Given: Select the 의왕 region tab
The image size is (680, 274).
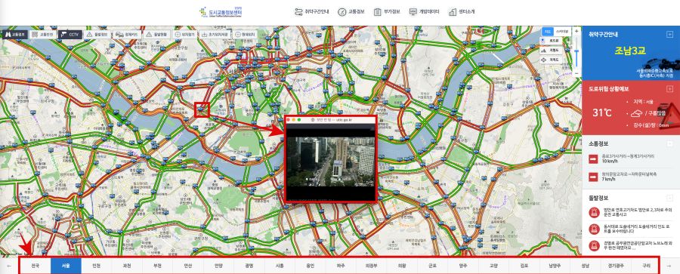Looking at the screenshot, I should pos(402,266).
